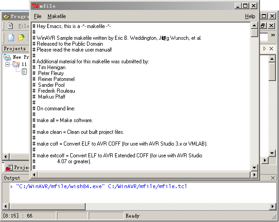The height and width of the screenshot is (222, 279).
Task: Click the New file icon in toolbar
Action: tap(11, 38)
